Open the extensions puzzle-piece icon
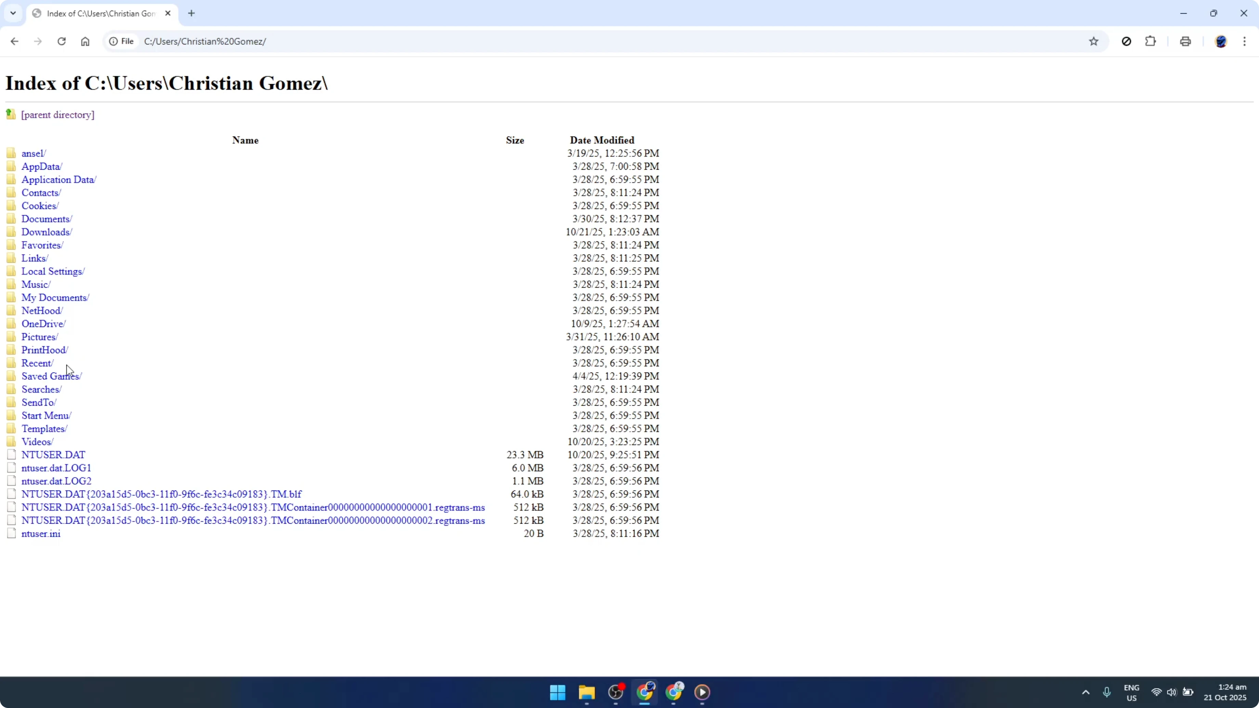Image resolution: width=1259 pixels, height=708 pixels. [x=1151, y=41]
